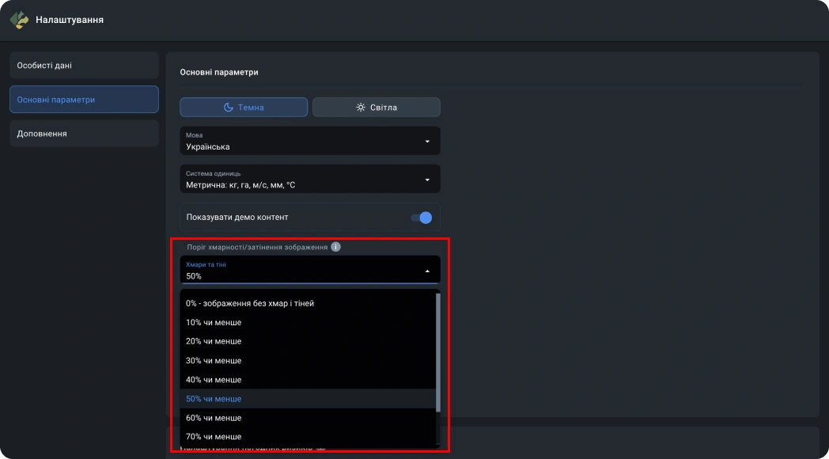
Task: Switch to Темна theme
Action: coord(244,108)
